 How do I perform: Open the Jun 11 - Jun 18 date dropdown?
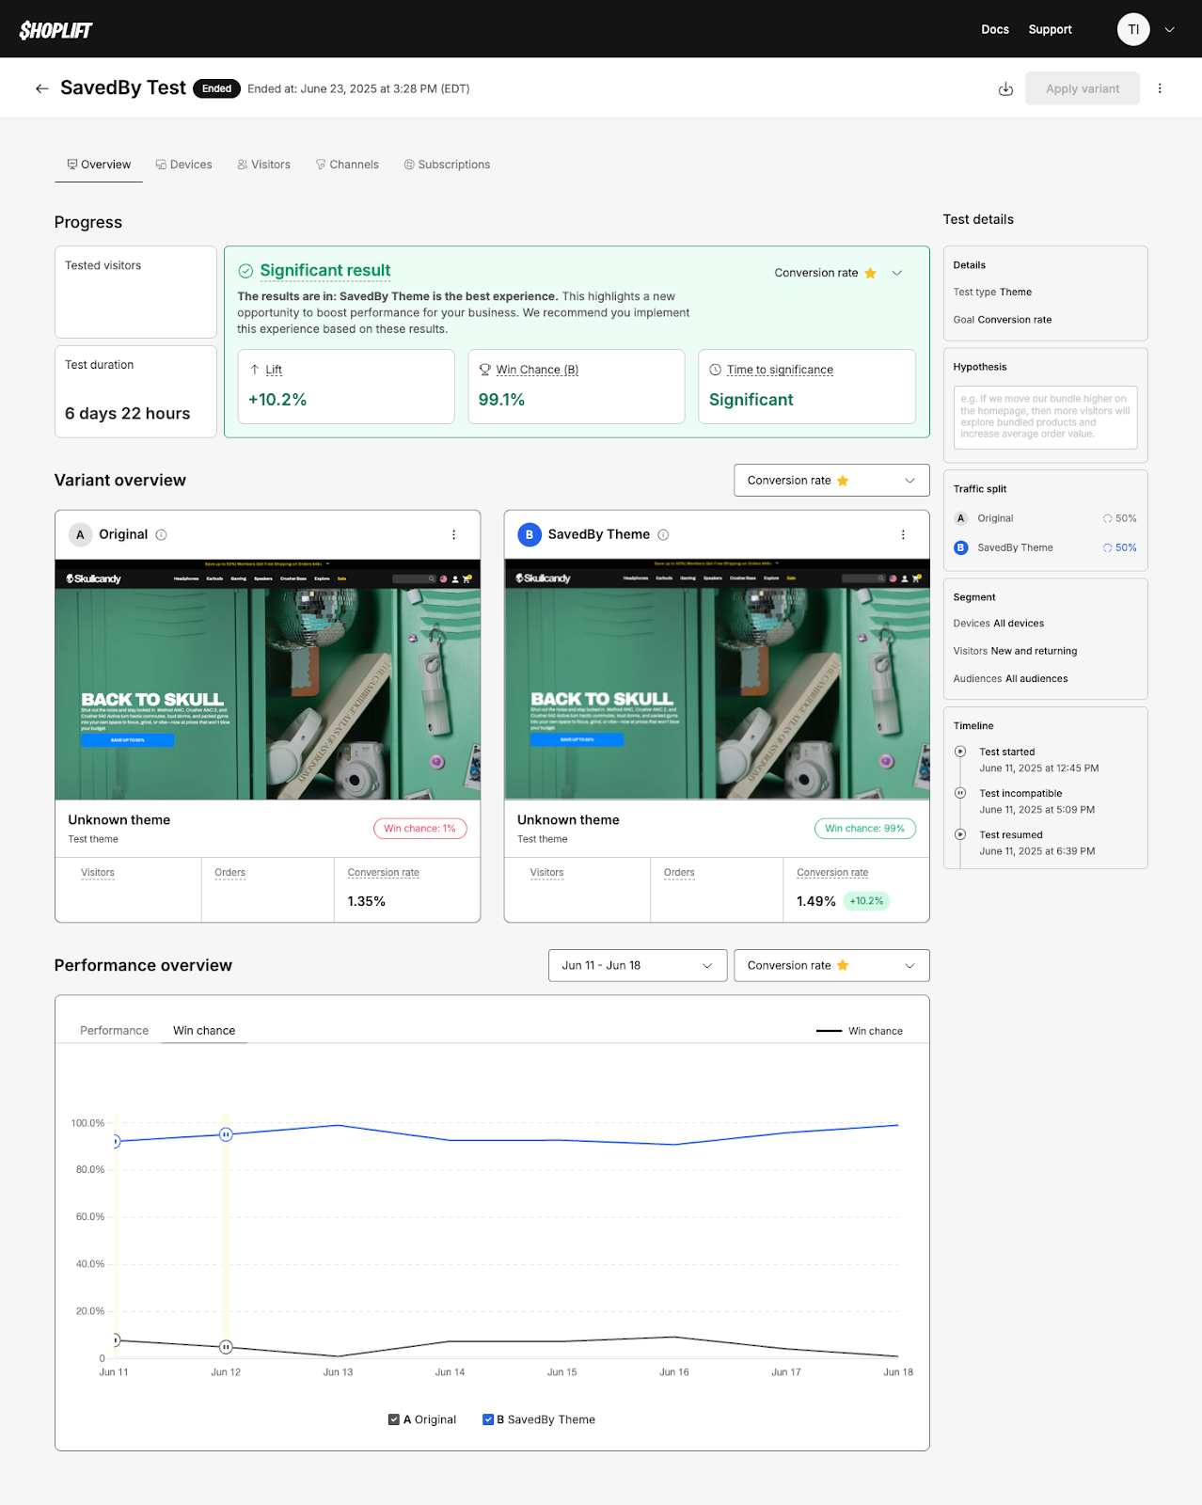[638, 965]
